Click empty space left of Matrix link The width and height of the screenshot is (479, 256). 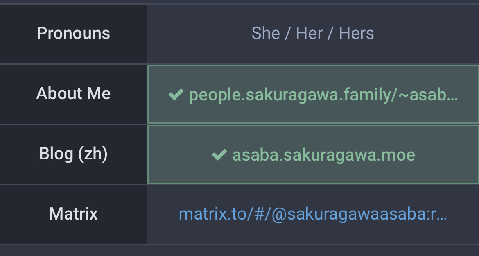(x=163, y=214)
